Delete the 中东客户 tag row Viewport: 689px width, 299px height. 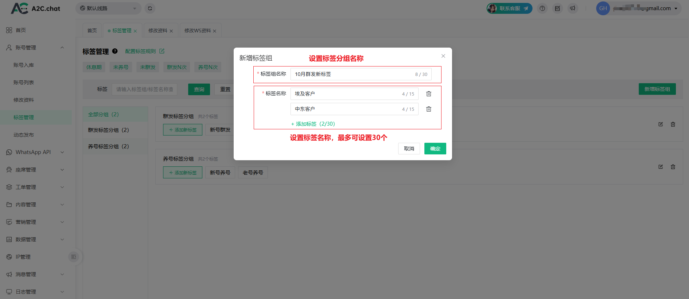point(429,109)
